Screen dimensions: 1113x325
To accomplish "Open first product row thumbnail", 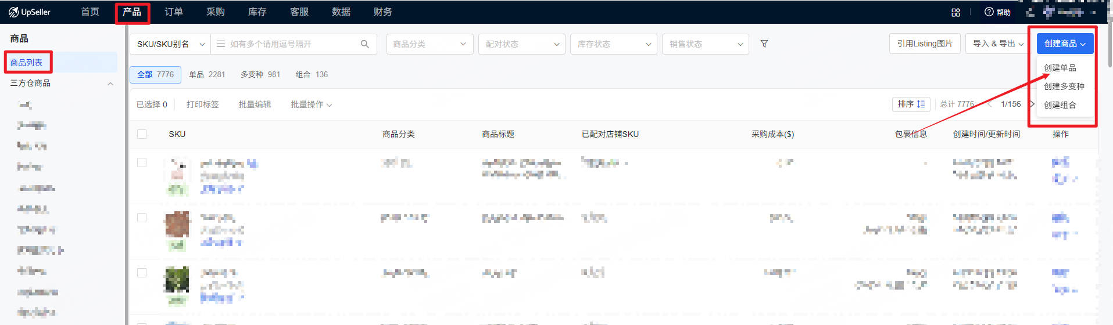I will click(x=177, y=169).
